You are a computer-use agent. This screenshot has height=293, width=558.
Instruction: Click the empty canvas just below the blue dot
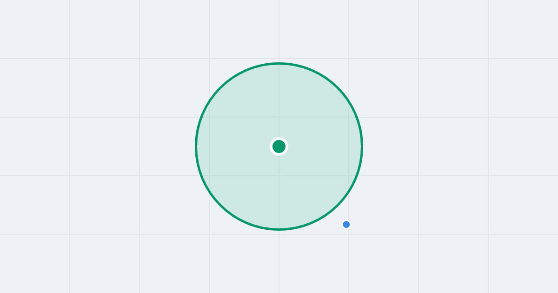pos(346,237)
